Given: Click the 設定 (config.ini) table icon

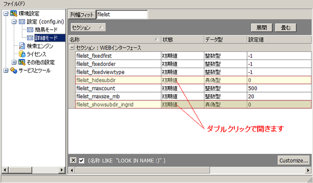Looking at the screenshot, I should [x=22, y=22].
